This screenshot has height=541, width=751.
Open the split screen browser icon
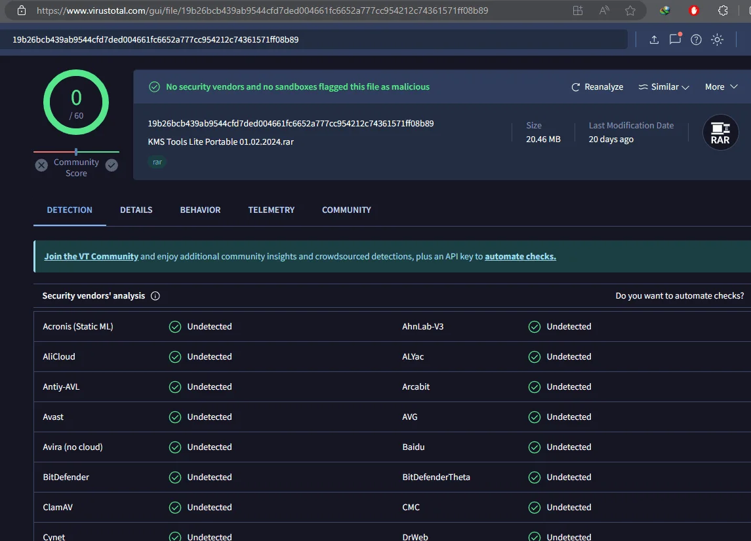[x=578, y=10]
